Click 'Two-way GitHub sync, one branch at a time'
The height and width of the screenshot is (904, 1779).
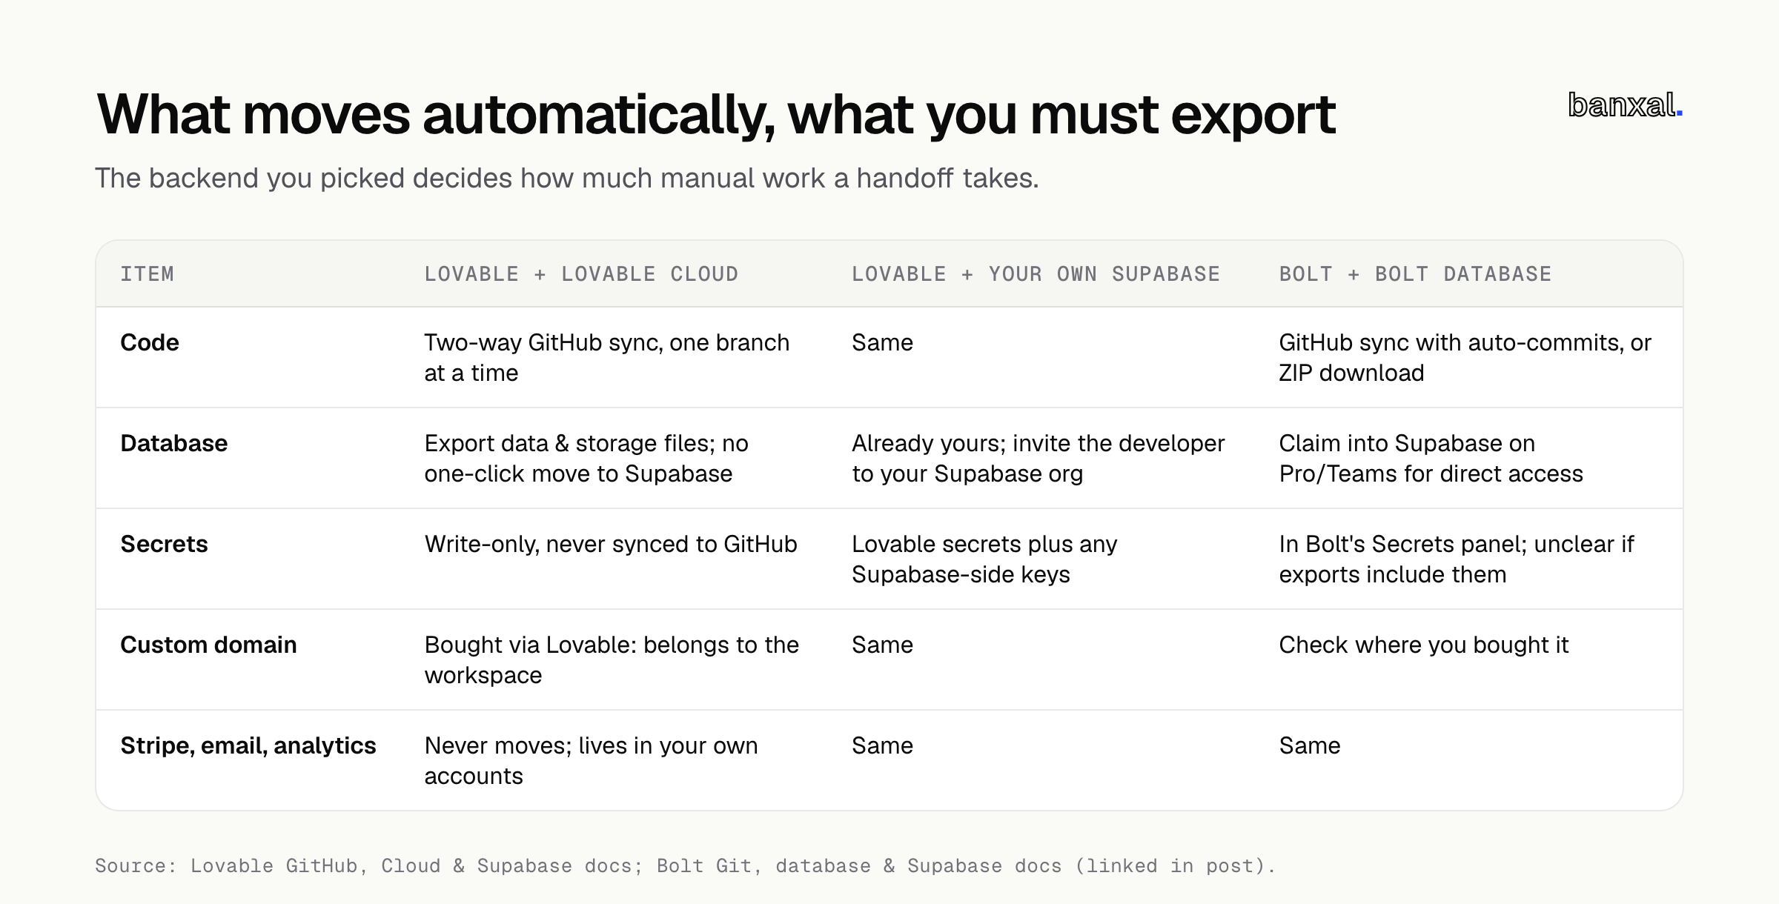point(607,358)
